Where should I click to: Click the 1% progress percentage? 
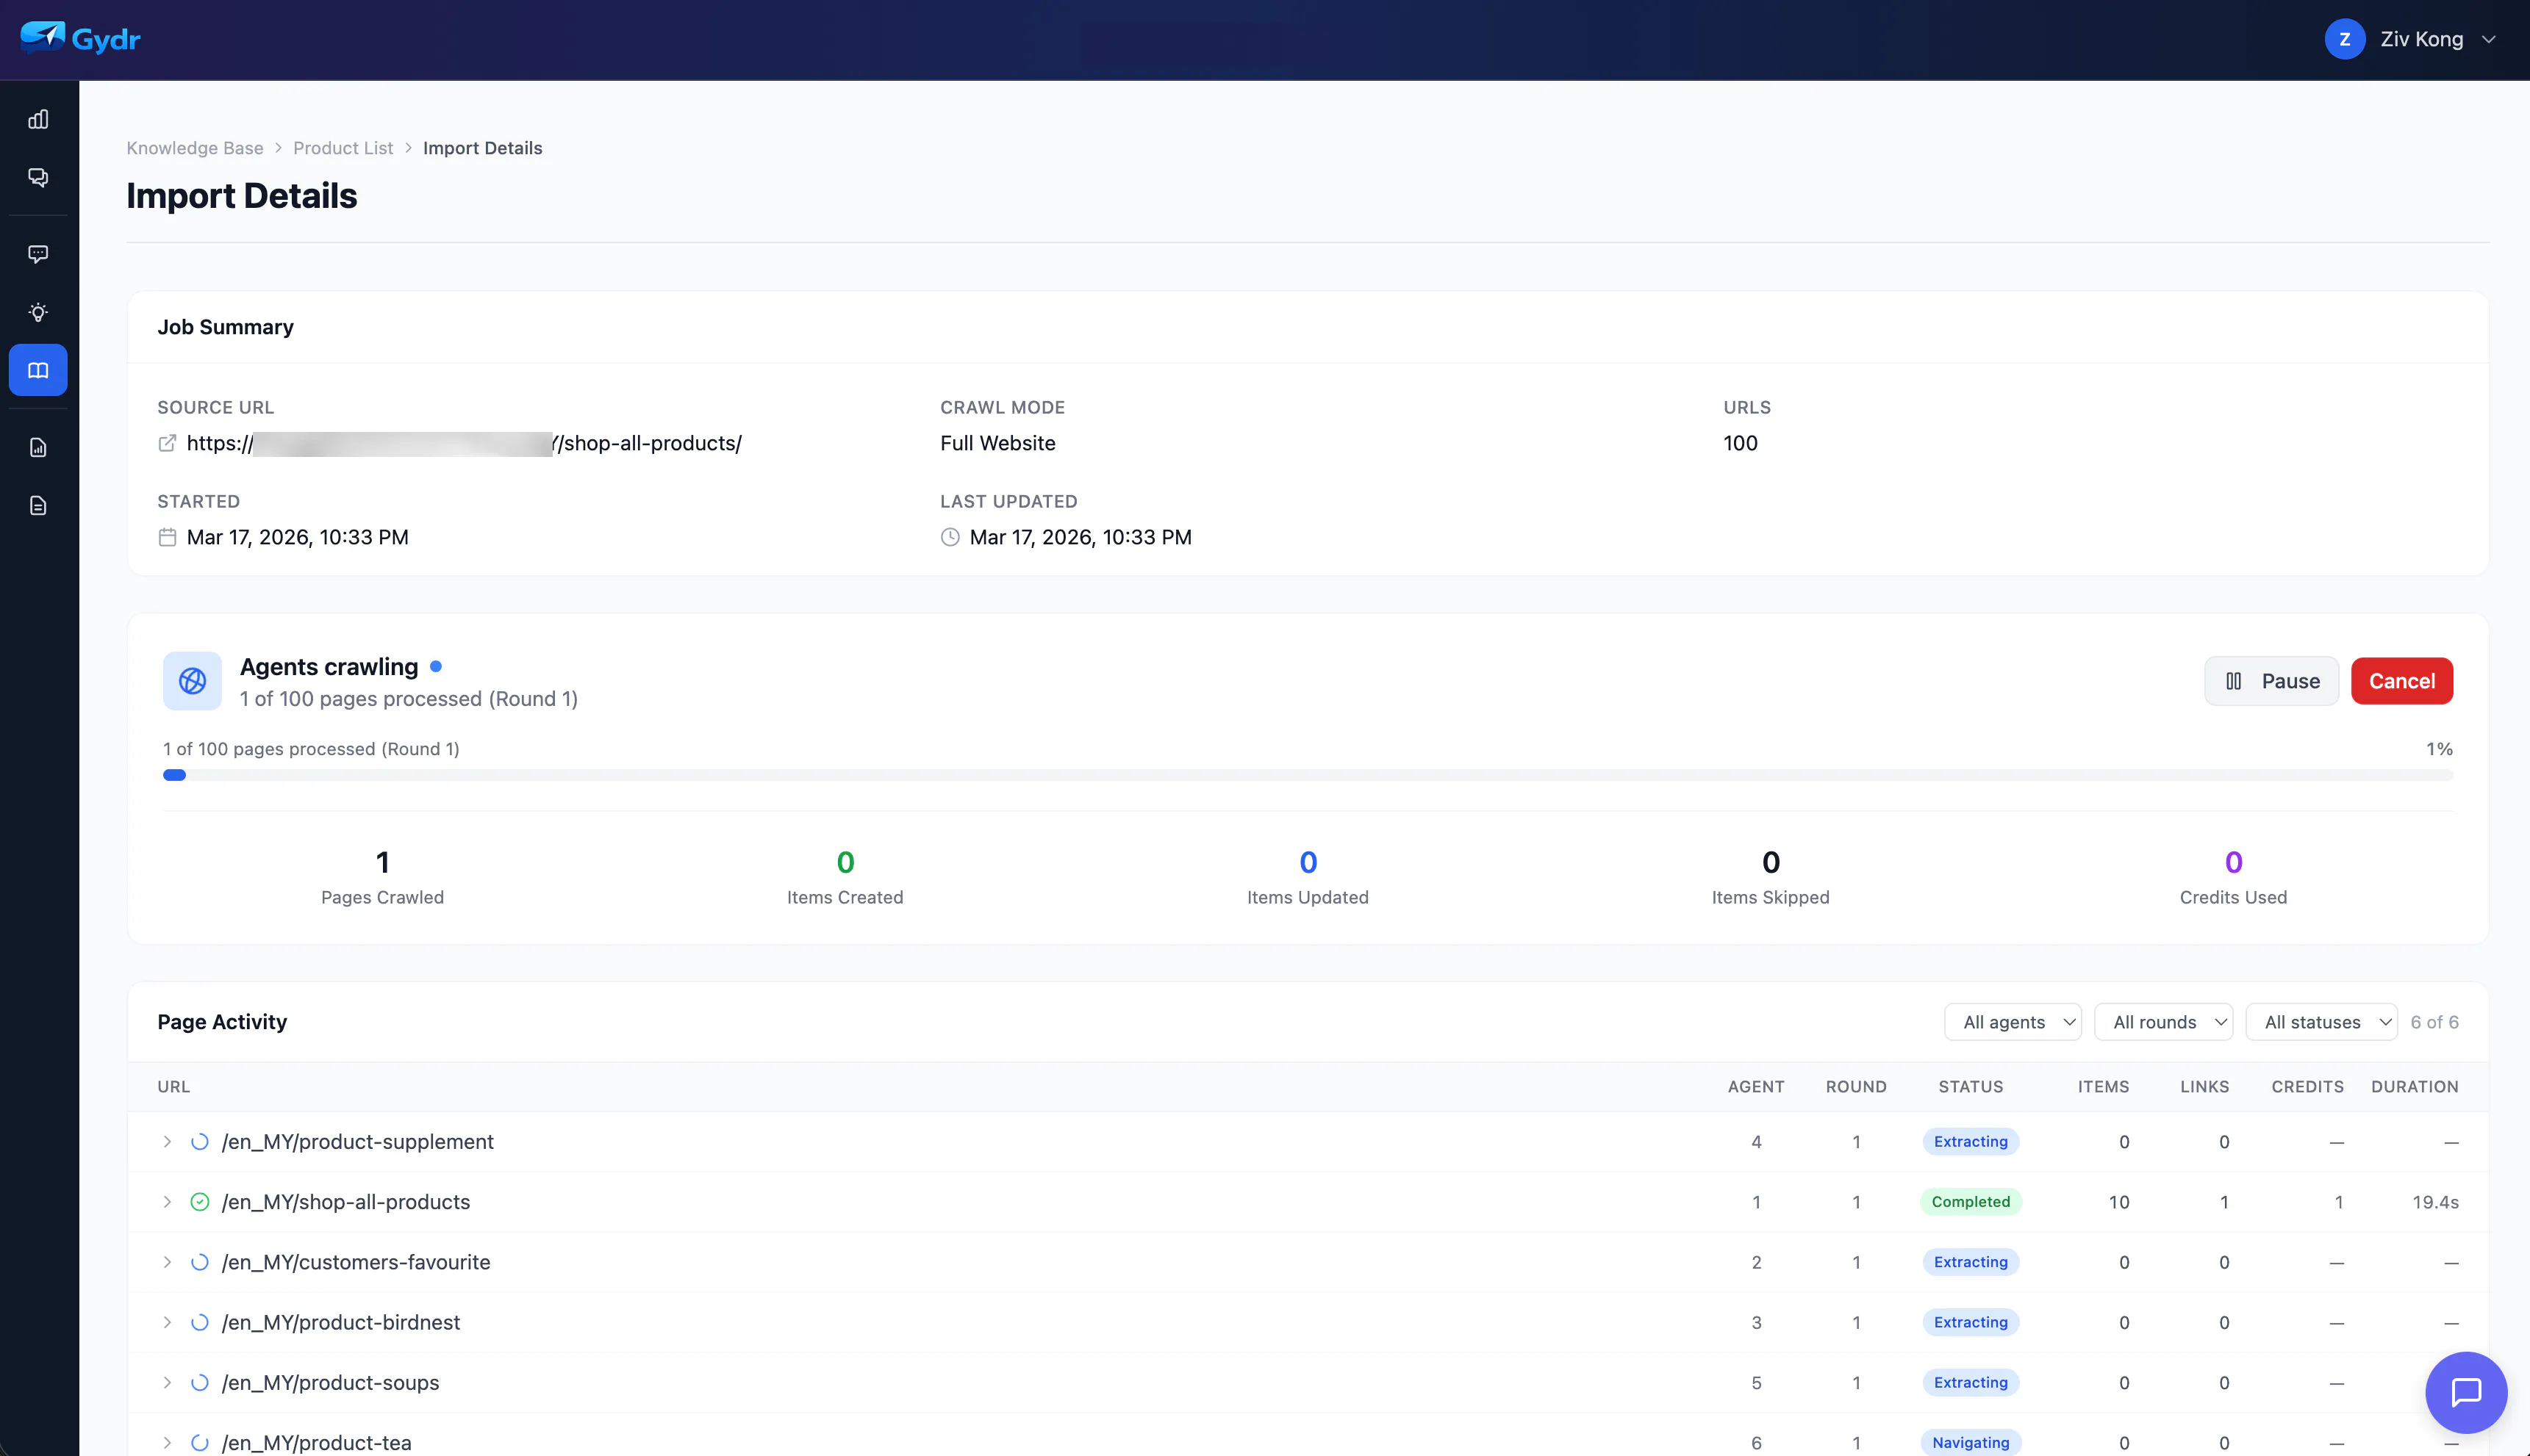[x=2439, y=749]
